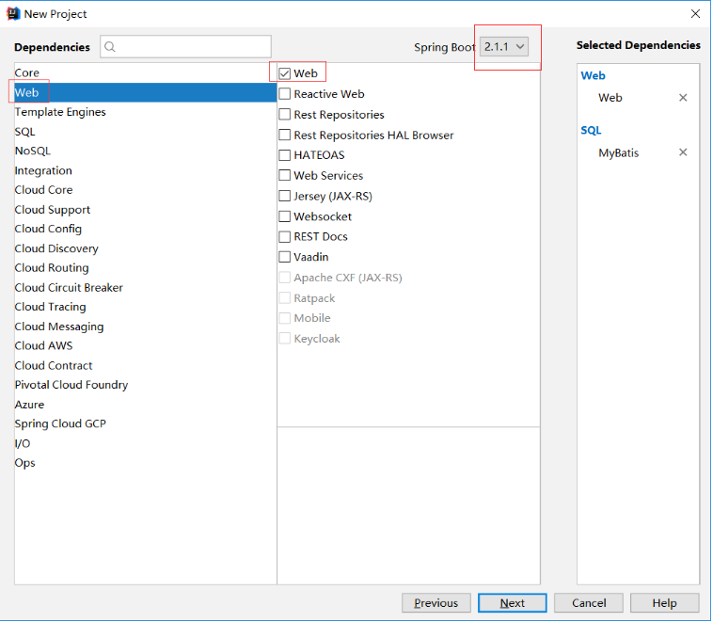The height and width of the screenshot is (622, 713).
Task: Select the Jersey (JAX-RS) checkbox
Action: coord(285,196)
